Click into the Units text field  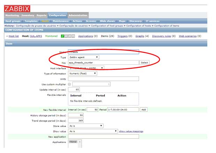103,79
